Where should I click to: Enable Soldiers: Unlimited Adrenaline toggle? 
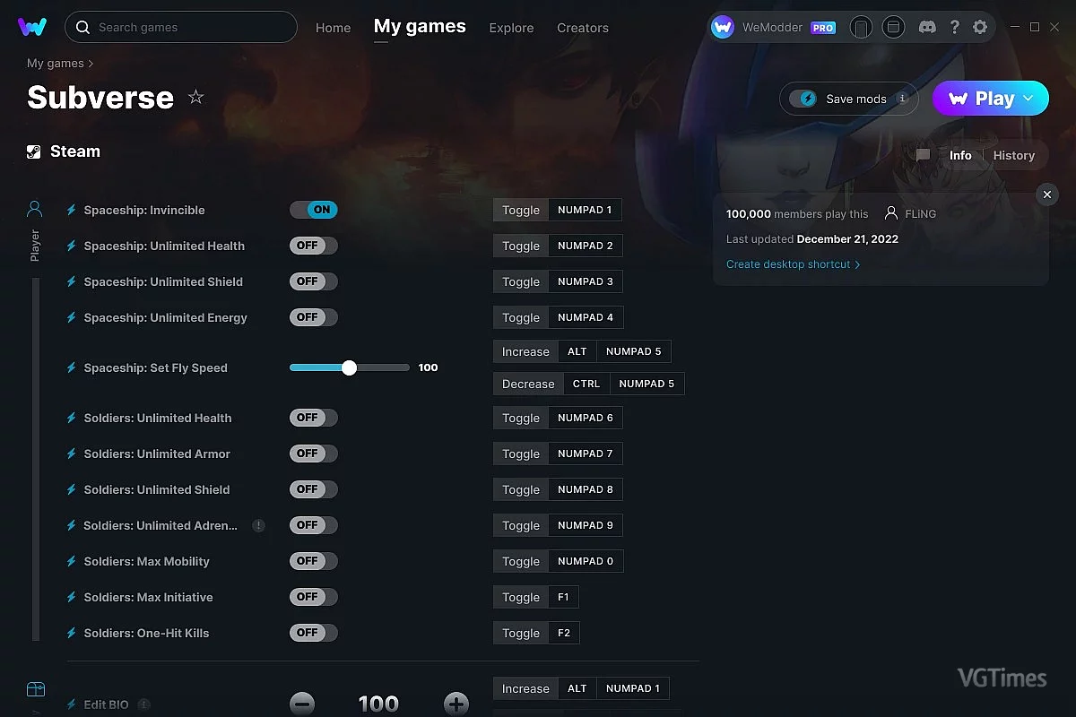314,525
